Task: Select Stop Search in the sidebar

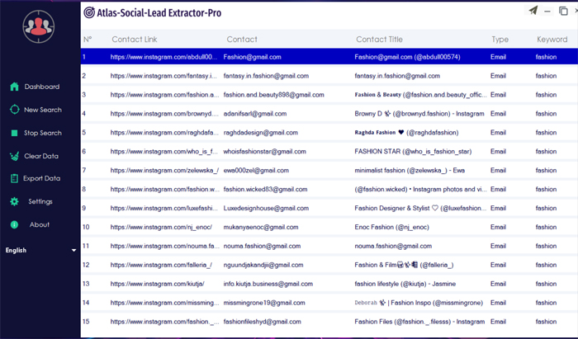Action: 43,133
